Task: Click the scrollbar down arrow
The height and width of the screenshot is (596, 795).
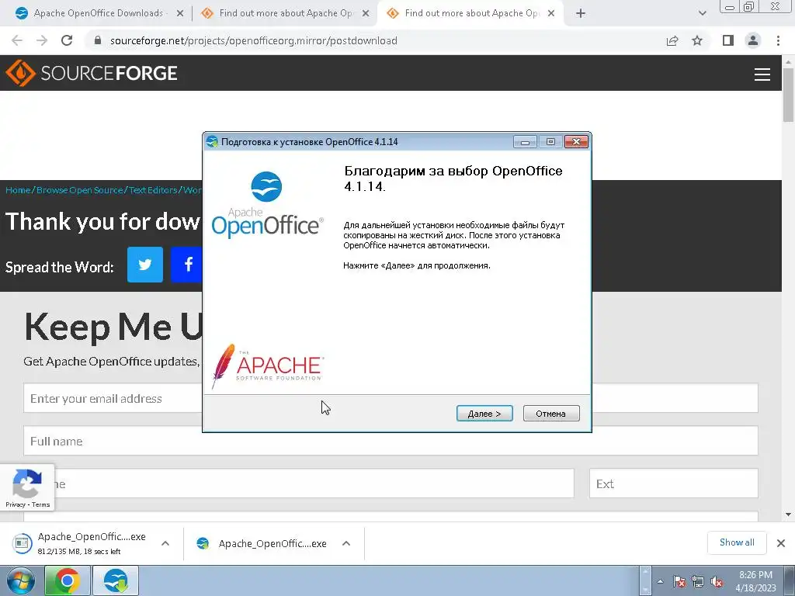Action: [x=788, y=515]
